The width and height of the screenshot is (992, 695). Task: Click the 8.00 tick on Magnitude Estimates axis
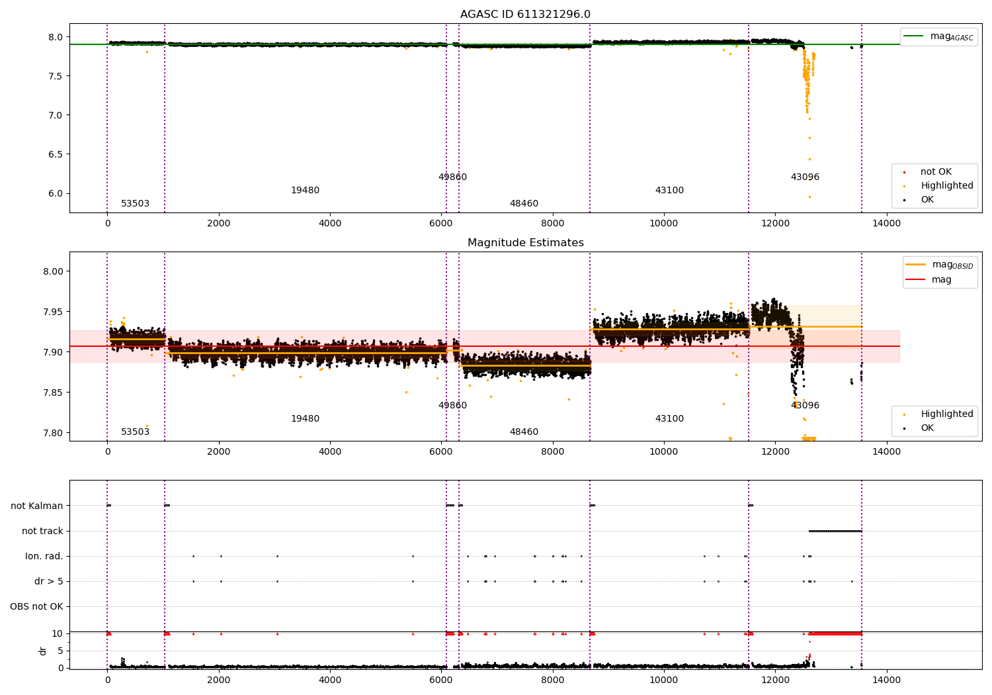point(53,271)
